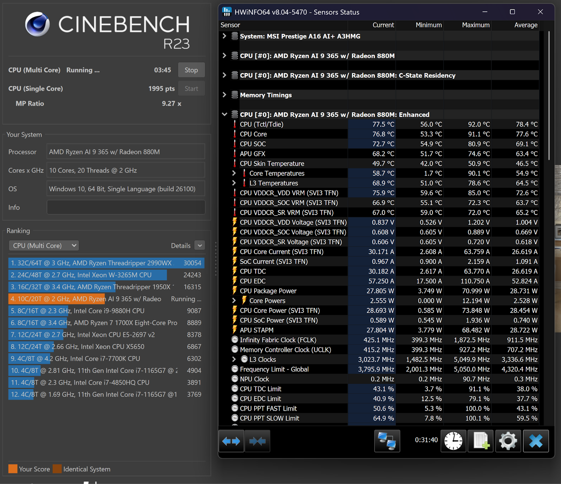Screen dimensions: 561x484
Task: Click the Current column header
Action: click(x=372, y=25)
